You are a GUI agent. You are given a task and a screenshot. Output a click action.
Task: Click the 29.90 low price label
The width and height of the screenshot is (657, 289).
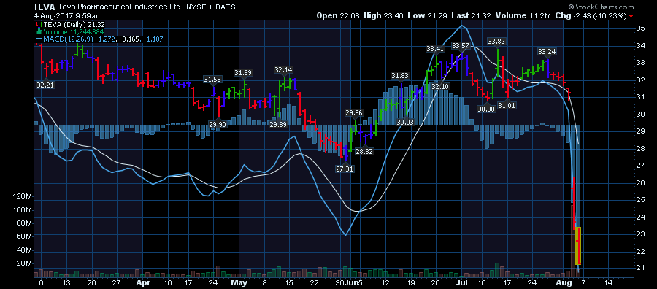click(218, 124)
